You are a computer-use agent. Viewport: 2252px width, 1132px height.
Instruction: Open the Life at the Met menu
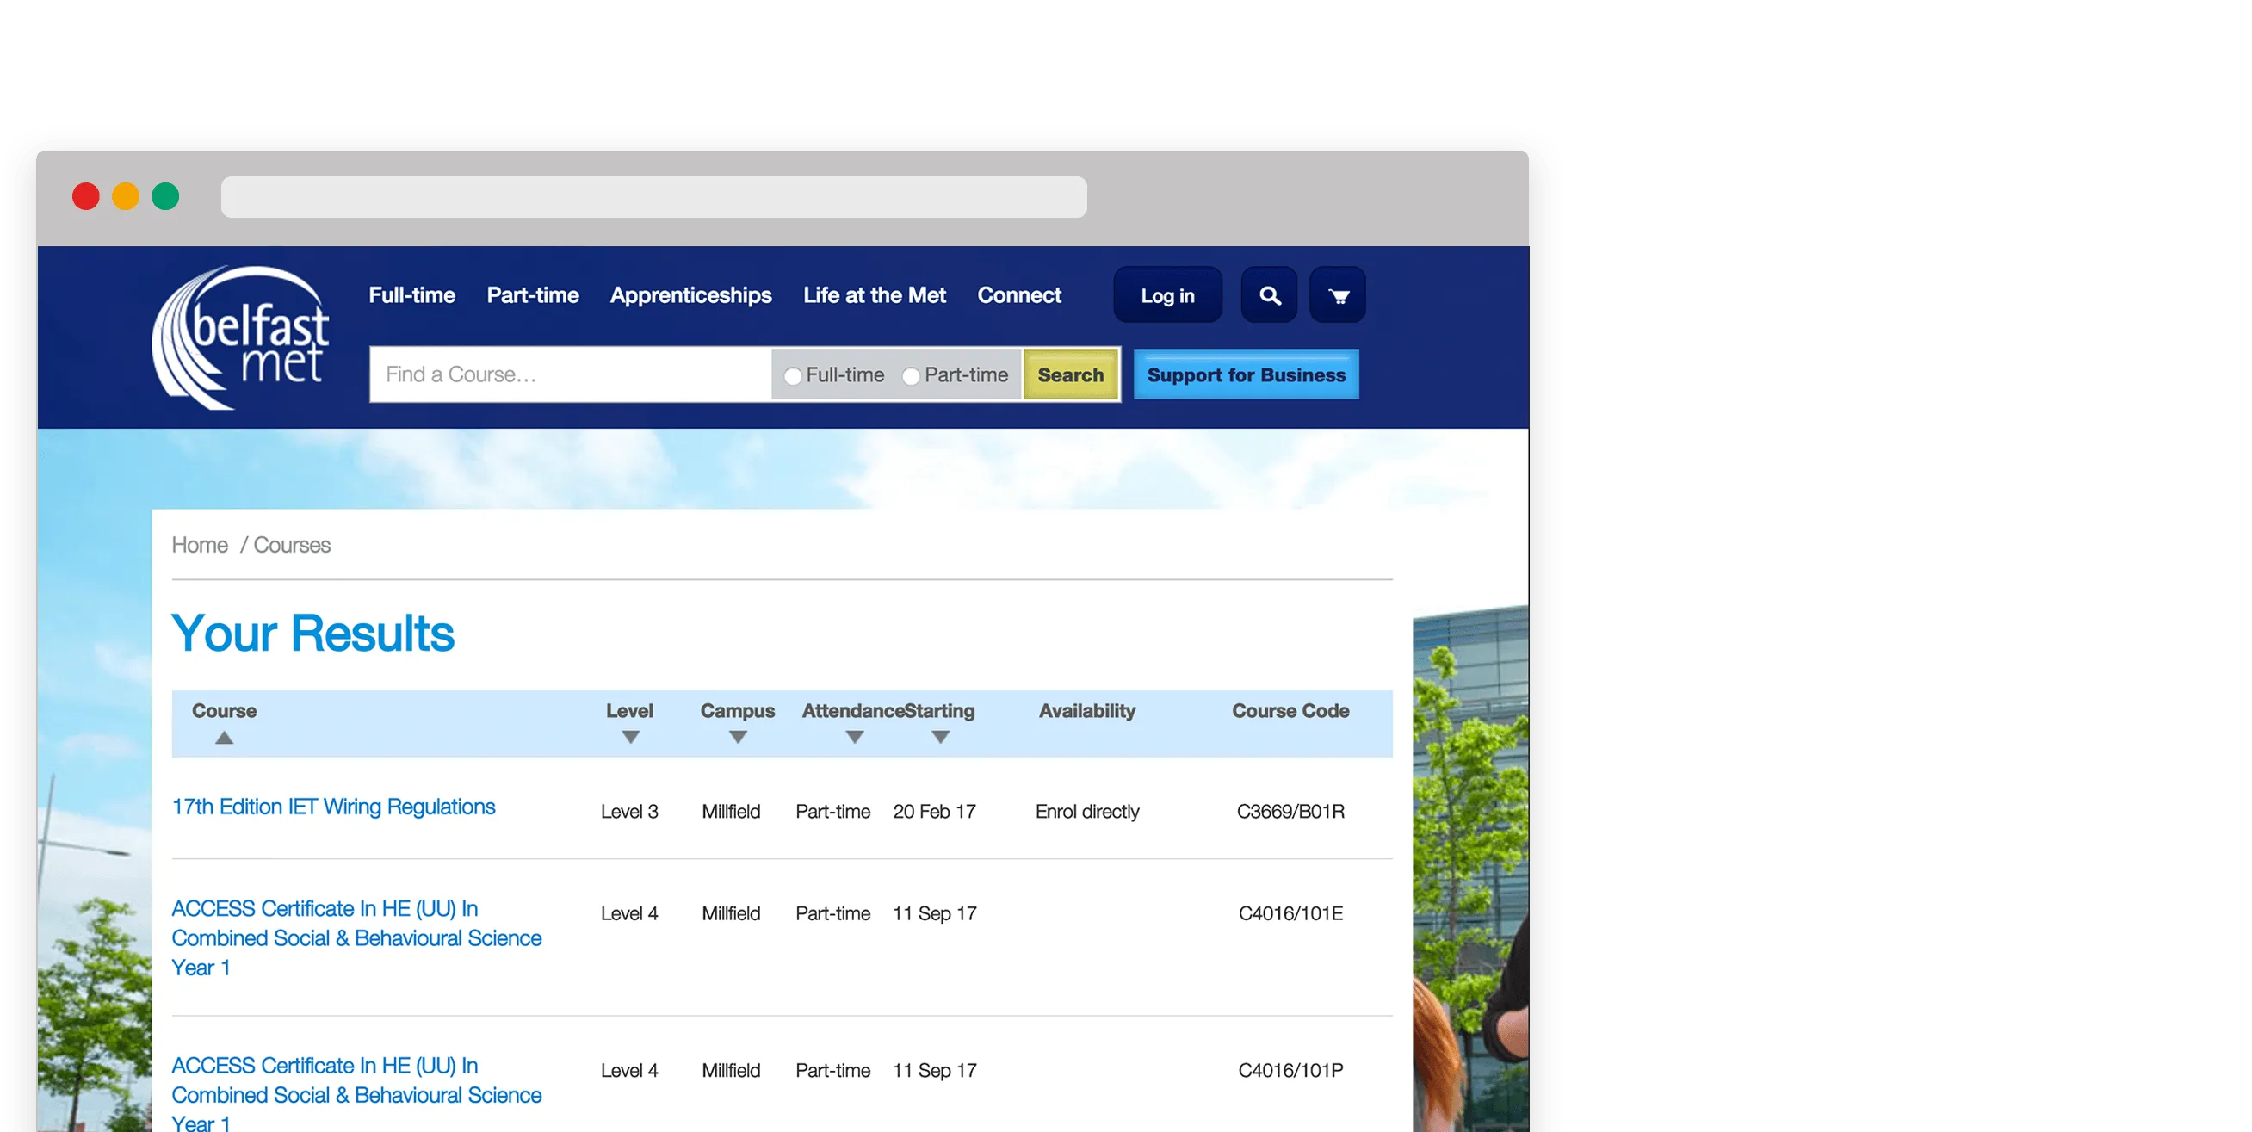875,294
